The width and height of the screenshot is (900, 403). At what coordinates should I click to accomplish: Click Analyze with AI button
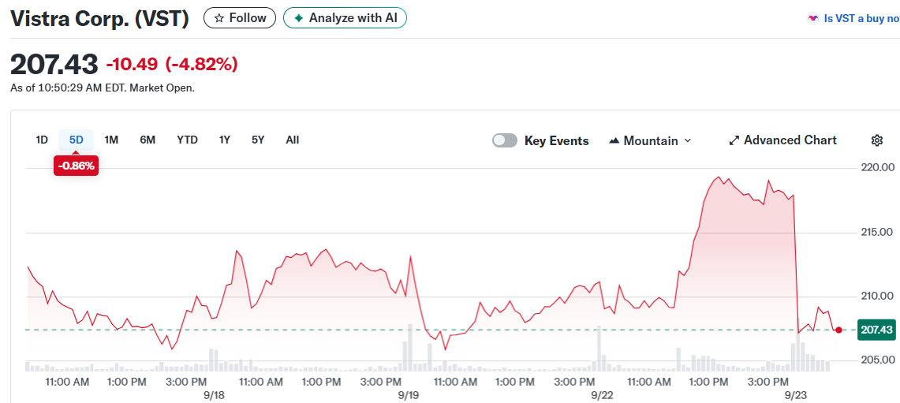(345, 18)
